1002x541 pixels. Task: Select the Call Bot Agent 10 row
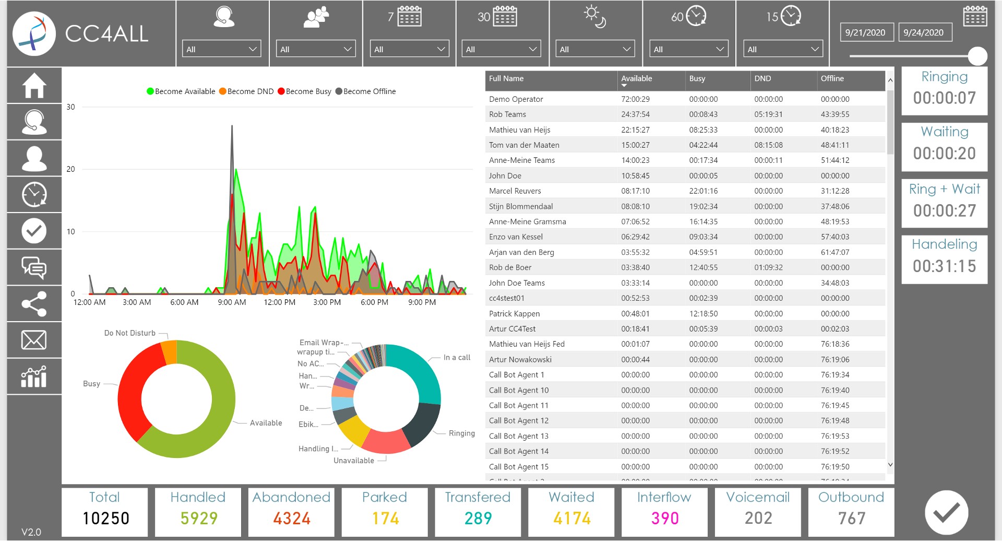pos(685,391)
